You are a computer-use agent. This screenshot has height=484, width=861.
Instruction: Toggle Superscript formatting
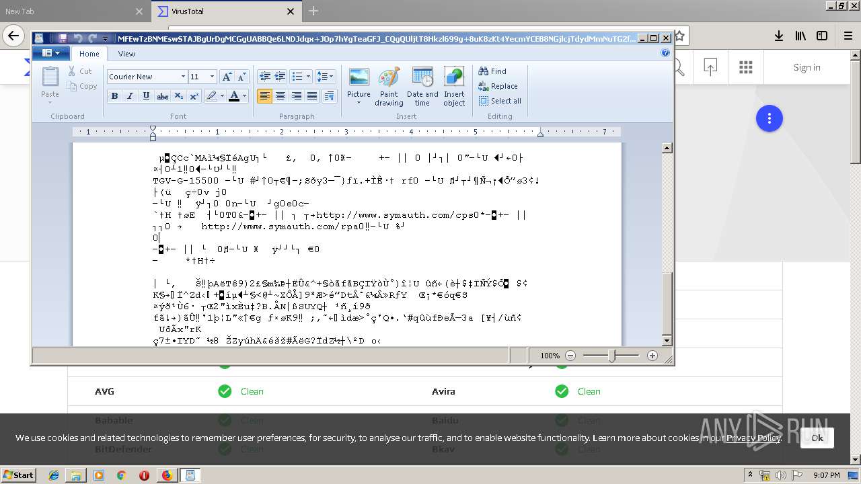194,96
